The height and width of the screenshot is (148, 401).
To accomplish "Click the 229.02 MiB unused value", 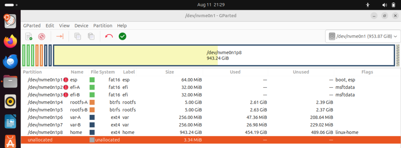I will click(322, 125).
